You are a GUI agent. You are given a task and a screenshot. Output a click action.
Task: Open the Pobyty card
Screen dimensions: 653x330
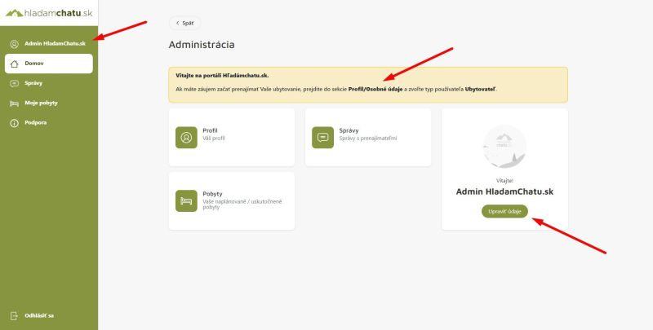point(232,200)
